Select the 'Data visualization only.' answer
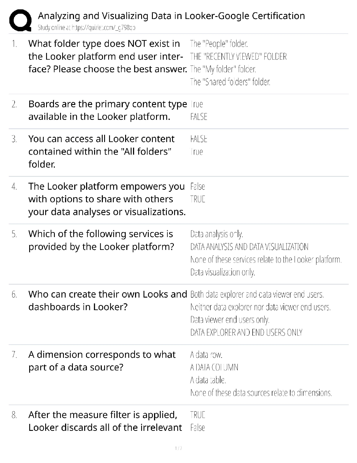The width and height of the screenshot is (357, 463). click(223, 272)
